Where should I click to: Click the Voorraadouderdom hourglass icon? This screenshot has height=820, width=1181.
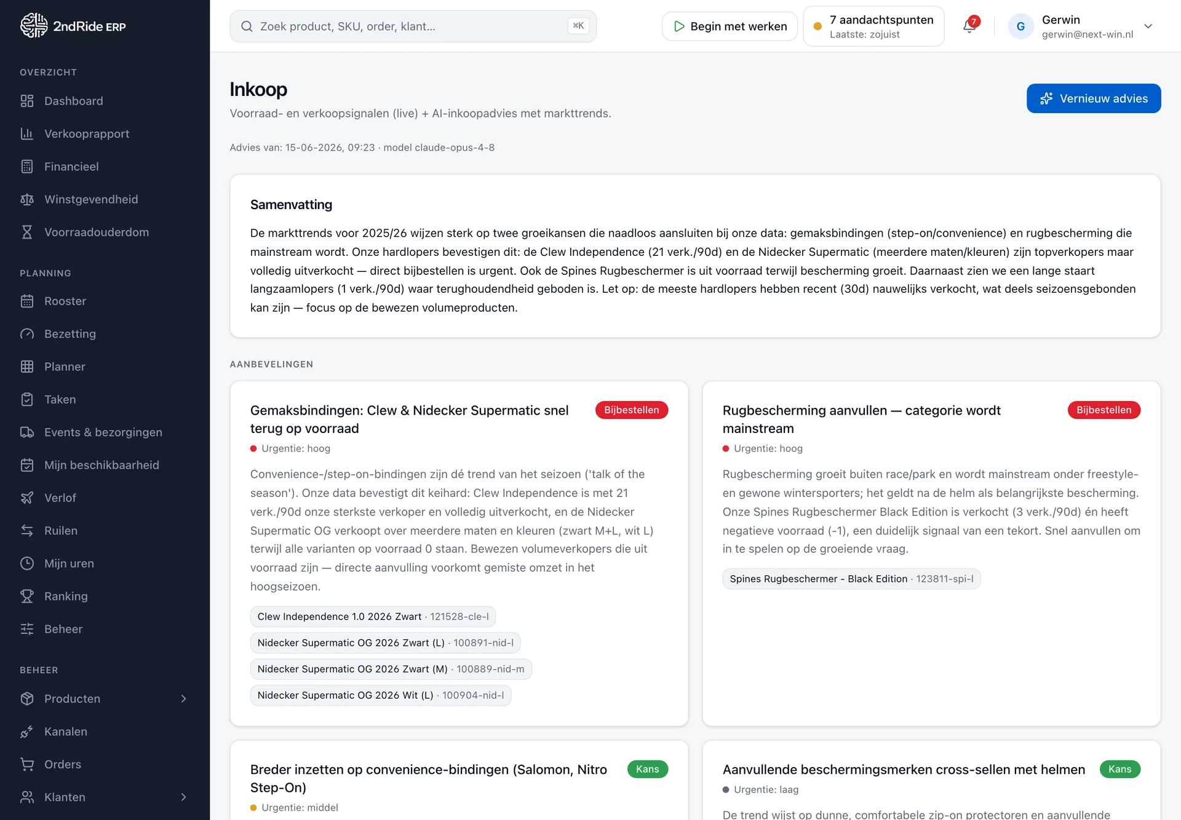point(27,232)
